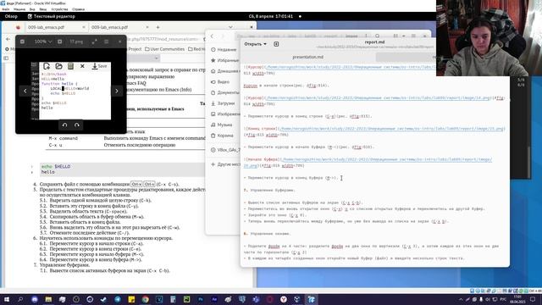Click the image viewer leftmost toolbar icon
This screenshot has width=542, height=305.
[22, 42]
